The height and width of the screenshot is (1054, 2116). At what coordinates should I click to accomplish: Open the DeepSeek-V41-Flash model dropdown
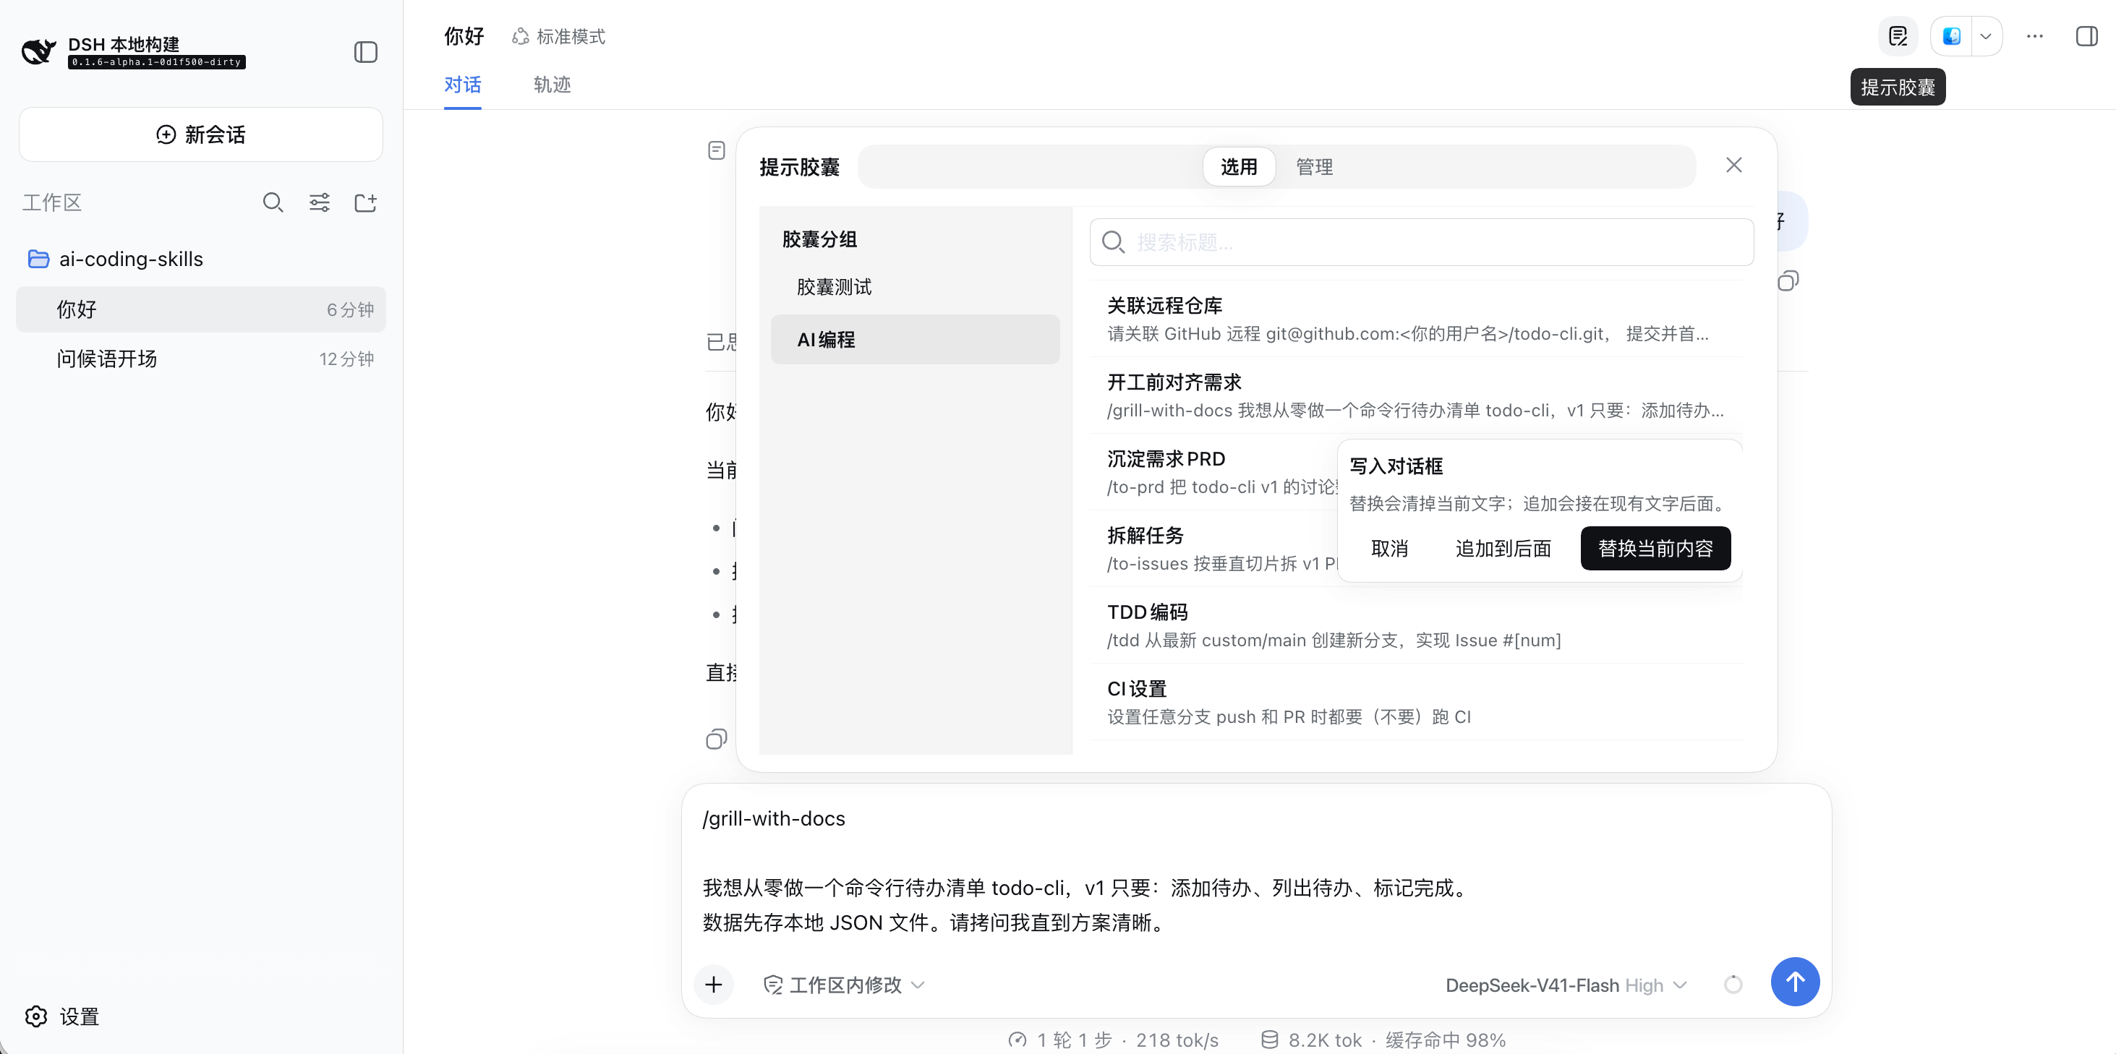click(x=1566, y=984)
